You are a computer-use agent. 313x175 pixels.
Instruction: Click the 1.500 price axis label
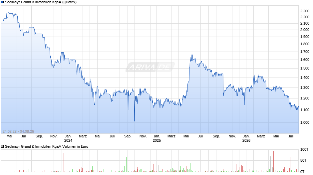(x=305, y=68)
